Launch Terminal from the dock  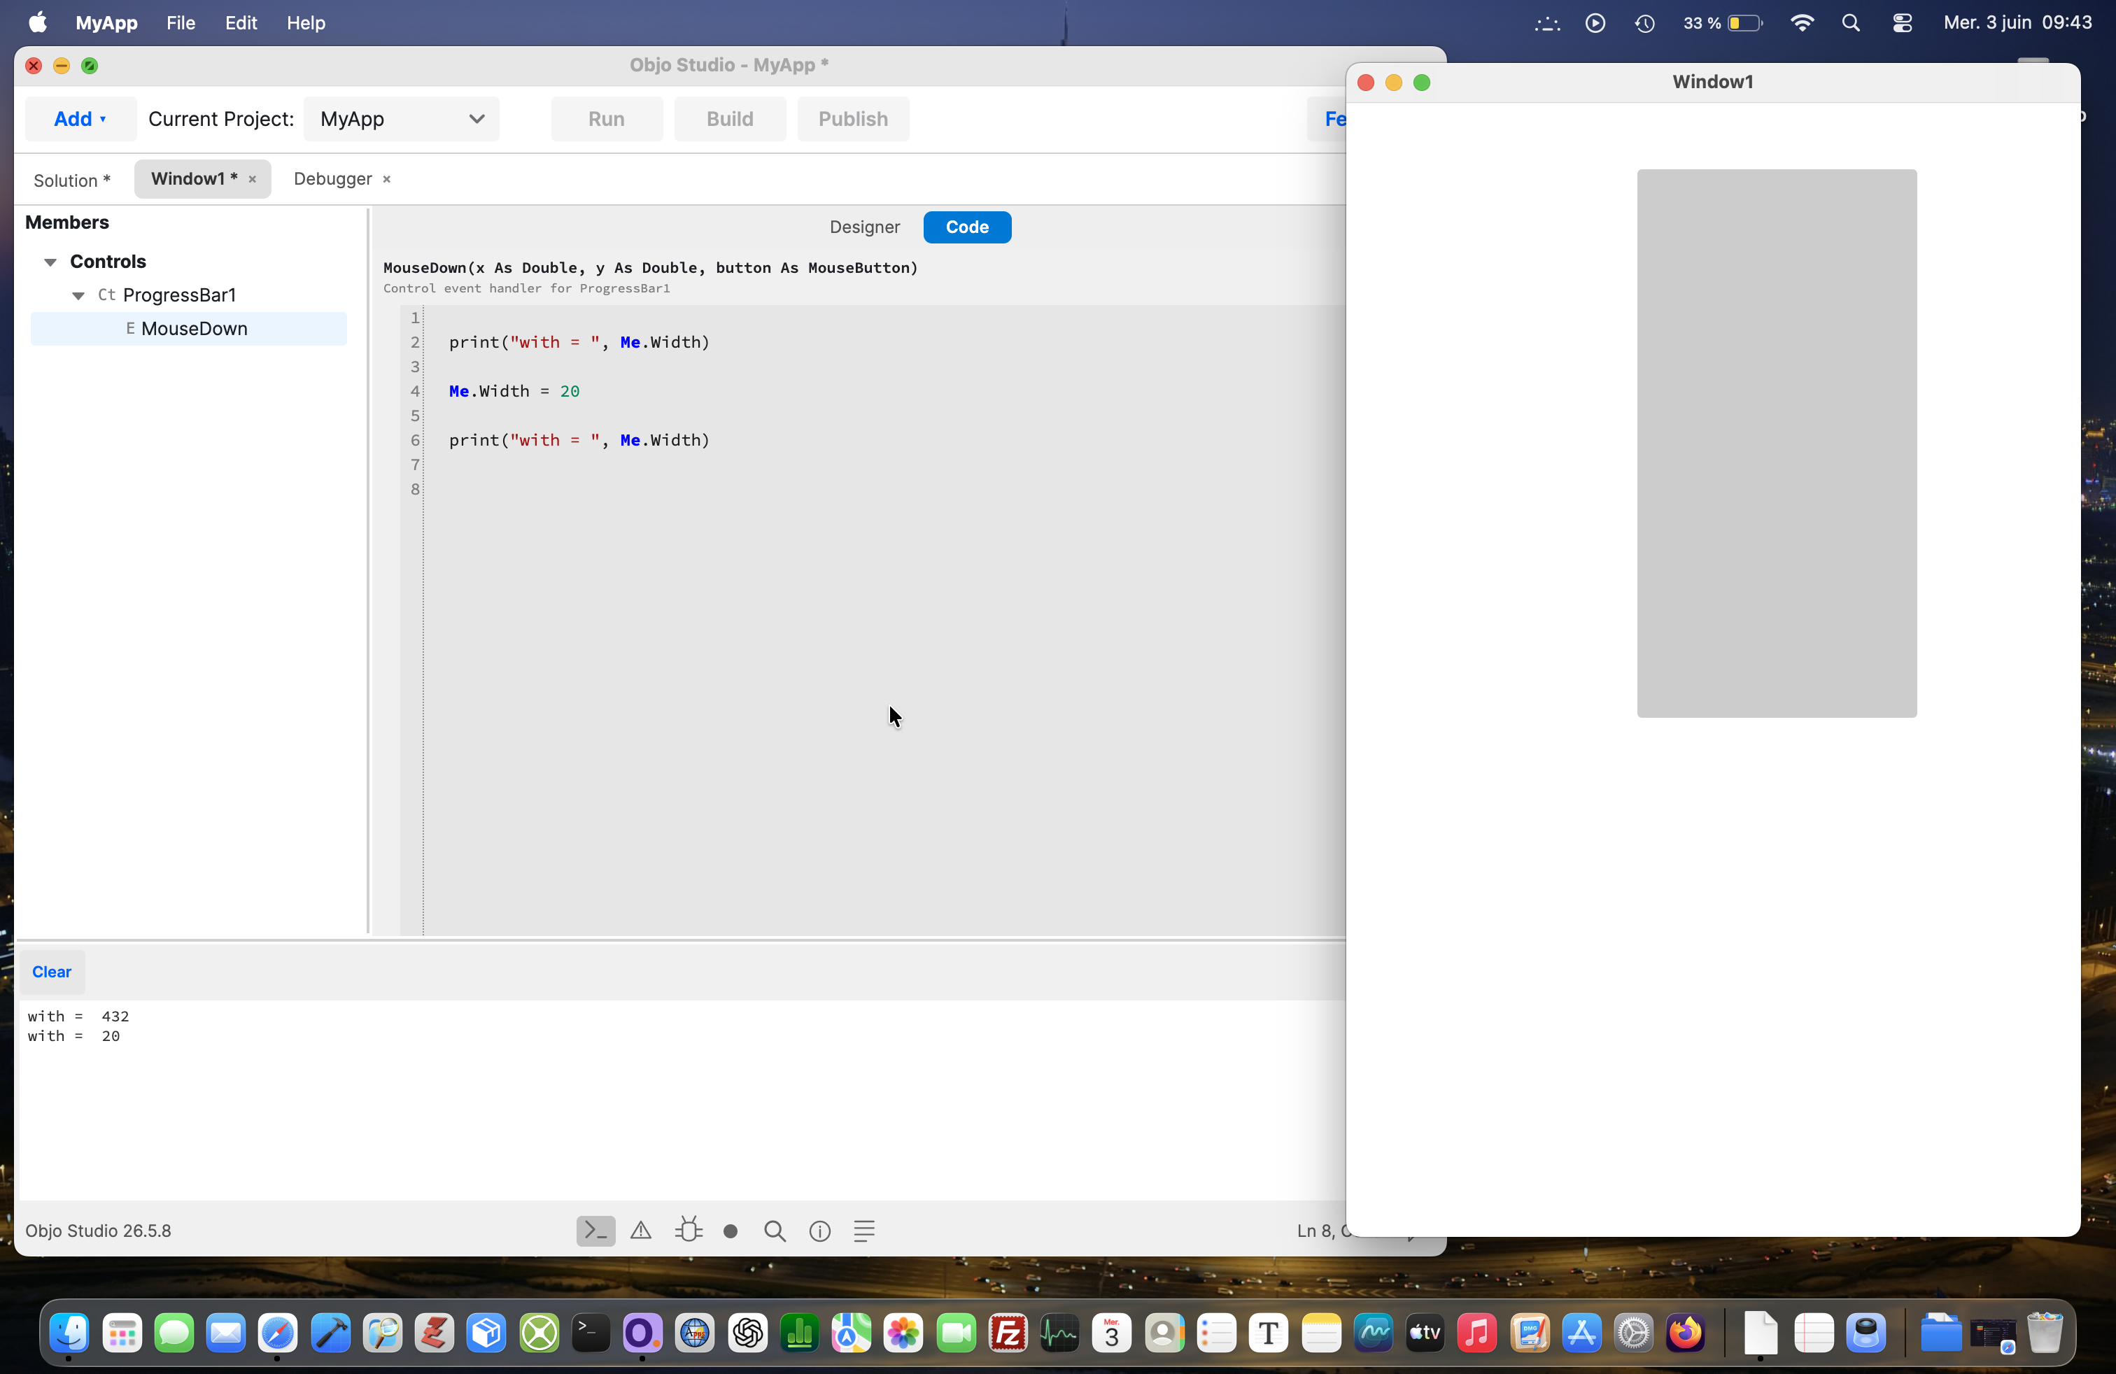591,1332
